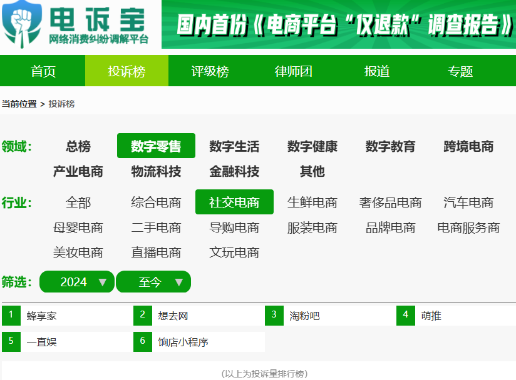Open the 仅退款 调查报告 banner
This screenshot has width=516, height=380.
tap(339, 24)
